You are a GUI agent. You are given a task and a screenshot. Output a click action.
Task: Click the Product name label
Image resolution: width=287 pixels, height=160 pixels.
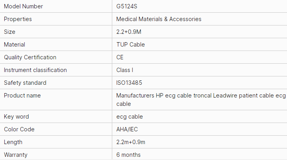[22, 96]
